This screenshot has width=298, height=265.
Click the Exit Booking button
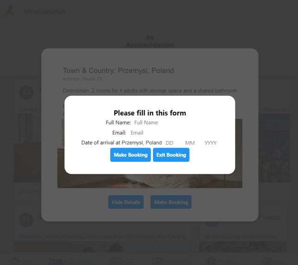(171, 155)
